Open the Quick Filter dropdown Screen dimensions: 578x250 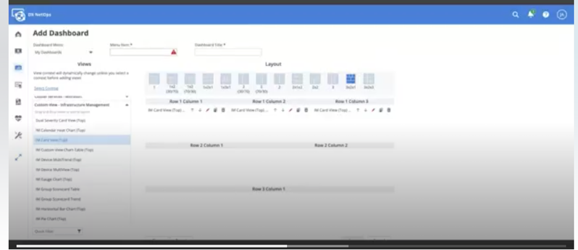[x=58, y=231]
